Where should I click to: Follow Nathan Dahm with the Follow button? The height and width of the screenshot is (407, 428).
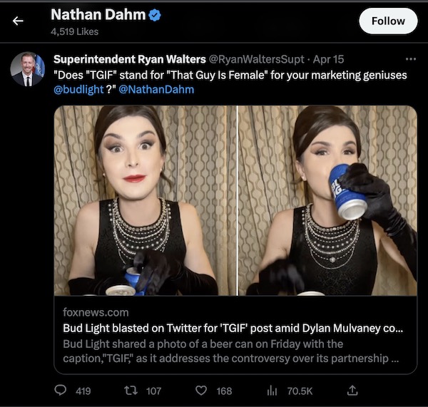388,21
